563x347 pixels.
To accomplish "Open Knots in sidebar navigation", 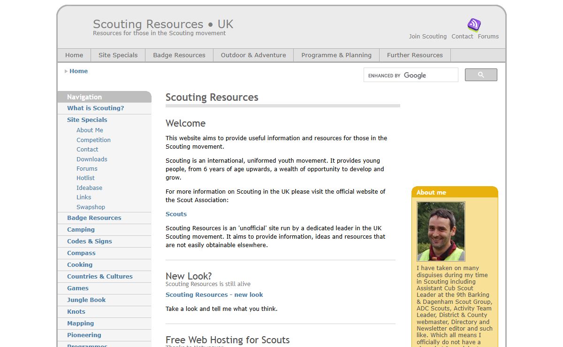I will 76,312.
